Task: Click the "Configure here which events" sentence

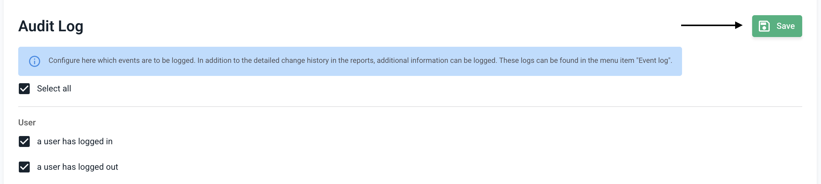Action: tap(121, 61)
